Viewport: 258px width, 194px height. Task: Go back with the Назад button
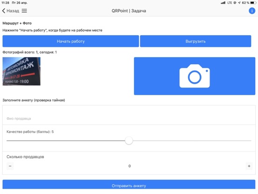pyautogui.click(x=11, y=11)
